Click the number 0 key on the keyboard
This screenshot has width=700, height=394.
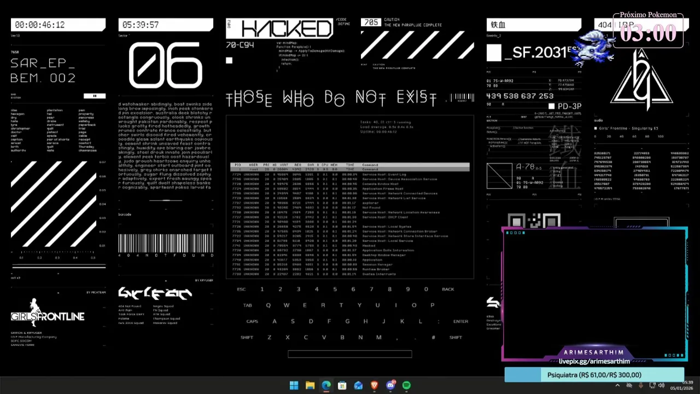point(426,289)
